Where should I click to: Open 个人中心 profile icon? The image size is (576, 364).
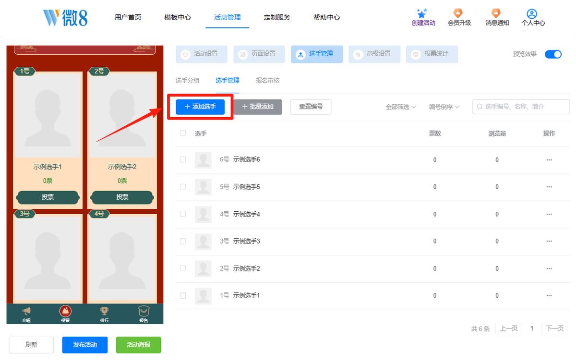532,13
